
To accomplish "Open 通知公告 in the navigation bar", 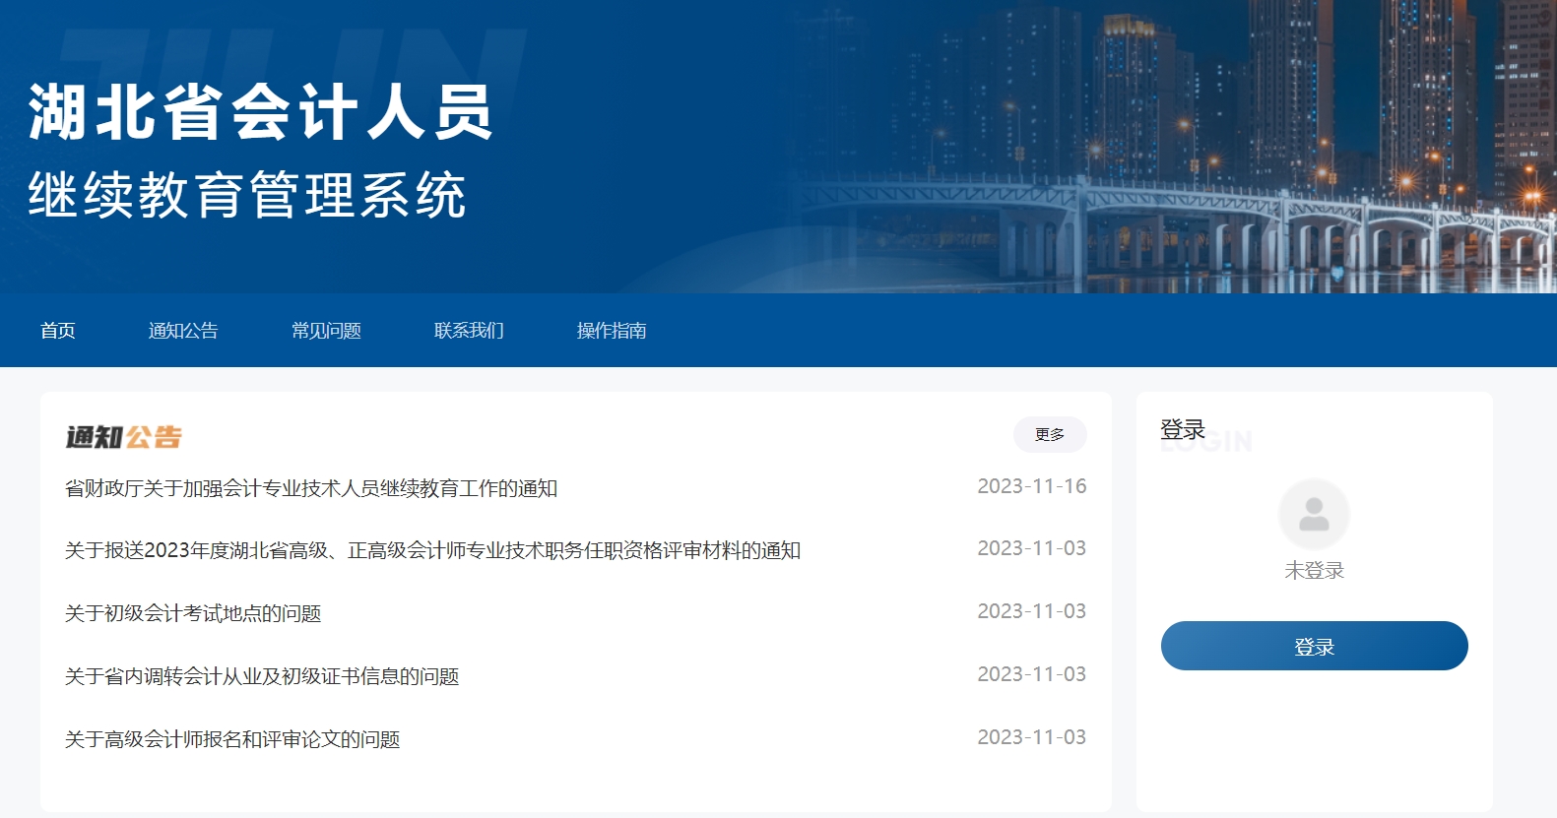I will 183,331.
